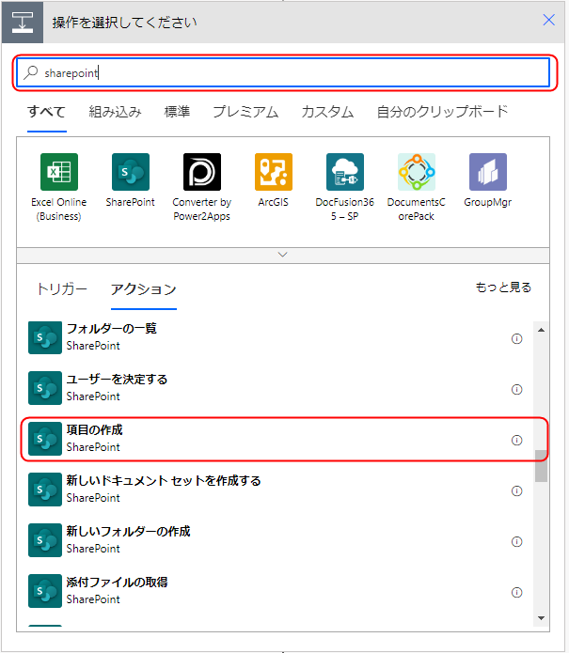Pick the ArcGIS connector icon

coord(274,172)
